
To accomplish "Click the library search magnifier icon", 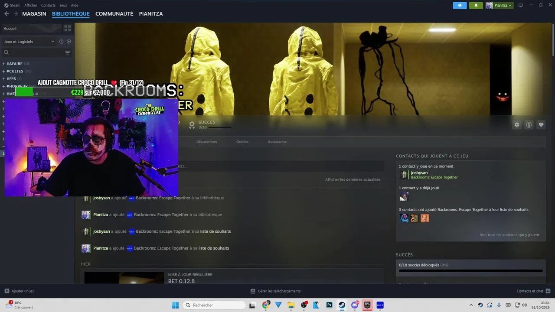I will tap(6, 52).
